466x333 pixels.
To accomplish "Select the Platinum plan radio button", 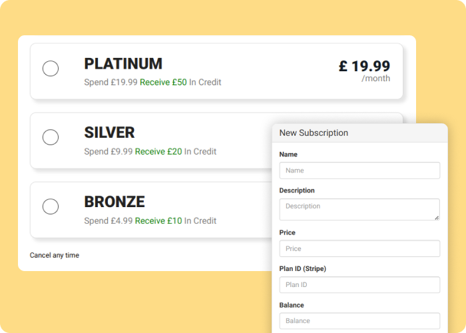I will 51,69.
